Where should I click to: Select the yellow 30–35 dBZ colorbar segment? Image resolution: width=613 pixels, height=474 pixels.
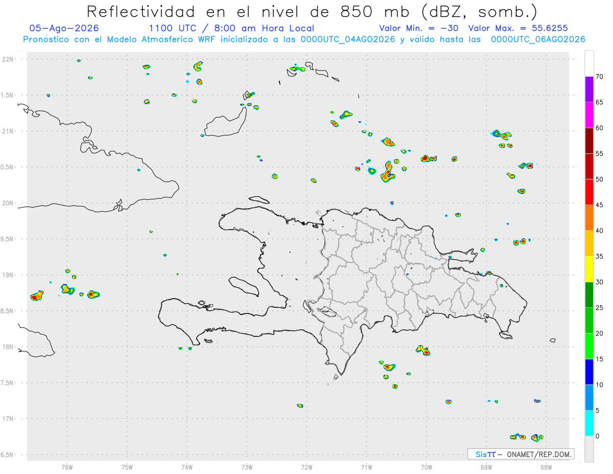point(589,269)
